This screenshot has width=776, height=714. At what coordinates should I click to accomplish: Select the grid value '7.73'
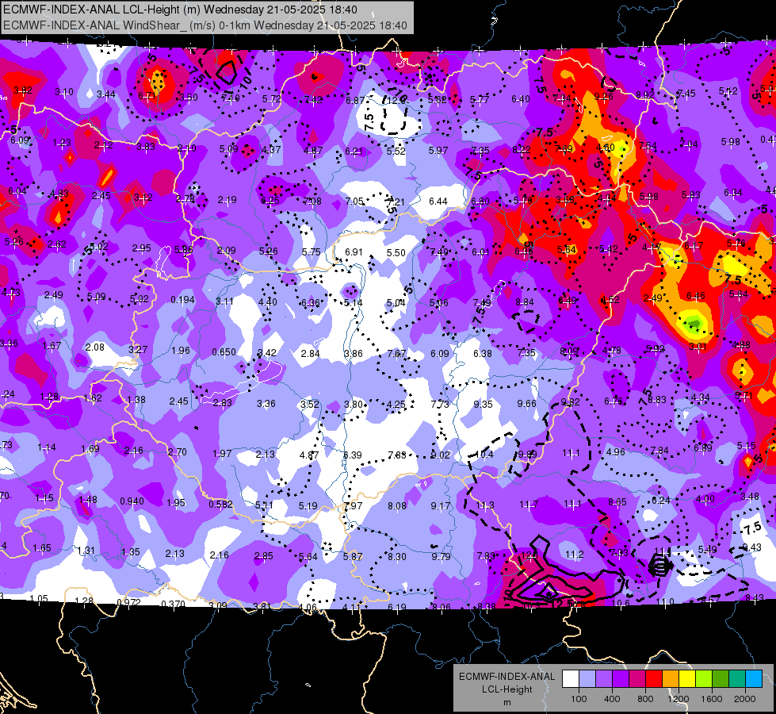439,405
